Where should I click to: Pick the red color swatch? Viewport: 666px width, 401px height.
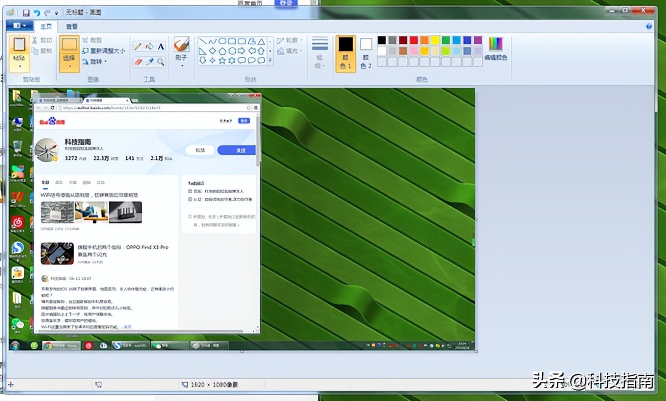coord(414,40)
